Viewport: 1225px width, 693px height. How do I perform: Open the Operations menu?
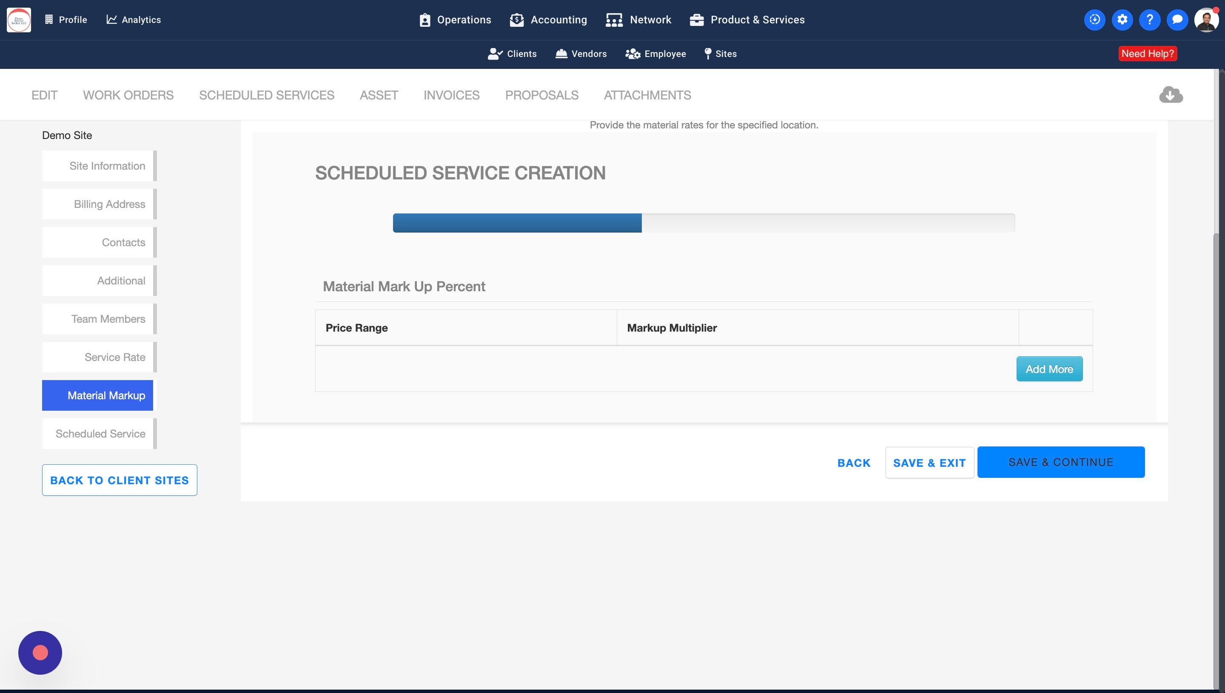coord(455,20)
